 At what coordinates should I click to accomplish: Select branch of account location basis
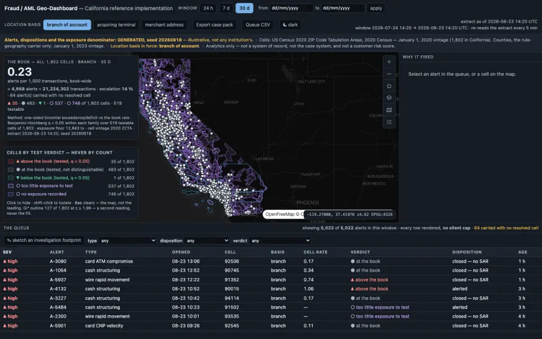tap(67, 25)
